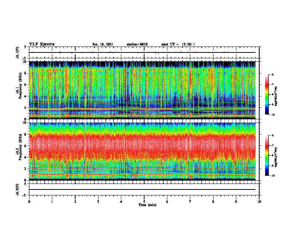Click the ch.2 "Frequency (kHz)" axis label
292x226 pixels.
[x=20, y=147]
